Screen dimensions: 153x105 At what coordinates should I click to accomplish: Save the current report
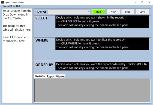142,12
